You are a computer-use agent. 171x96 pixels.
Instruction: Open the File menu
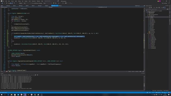(3, 1)
